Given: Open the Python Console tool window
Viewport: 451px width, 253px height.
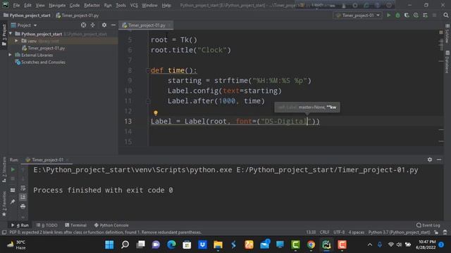Looking at the screenshot, I should pos(111,225).
